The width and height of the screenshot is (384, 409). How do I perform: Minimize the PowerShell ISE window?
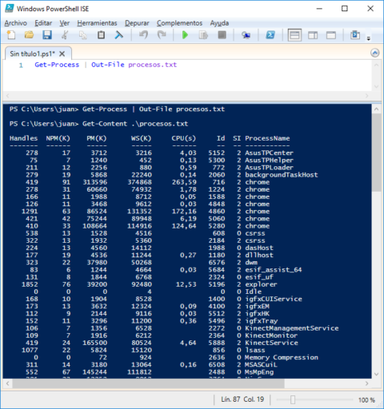(x=319, y=9)
